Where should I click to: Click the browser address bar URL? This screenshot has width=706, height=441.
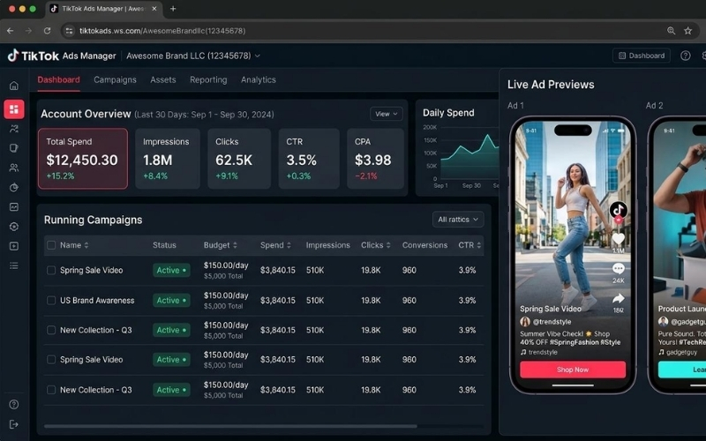pos(162,31)
